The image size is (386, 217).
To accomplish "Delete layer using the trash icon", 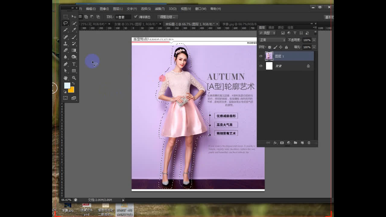I will (x=309, y=143).
